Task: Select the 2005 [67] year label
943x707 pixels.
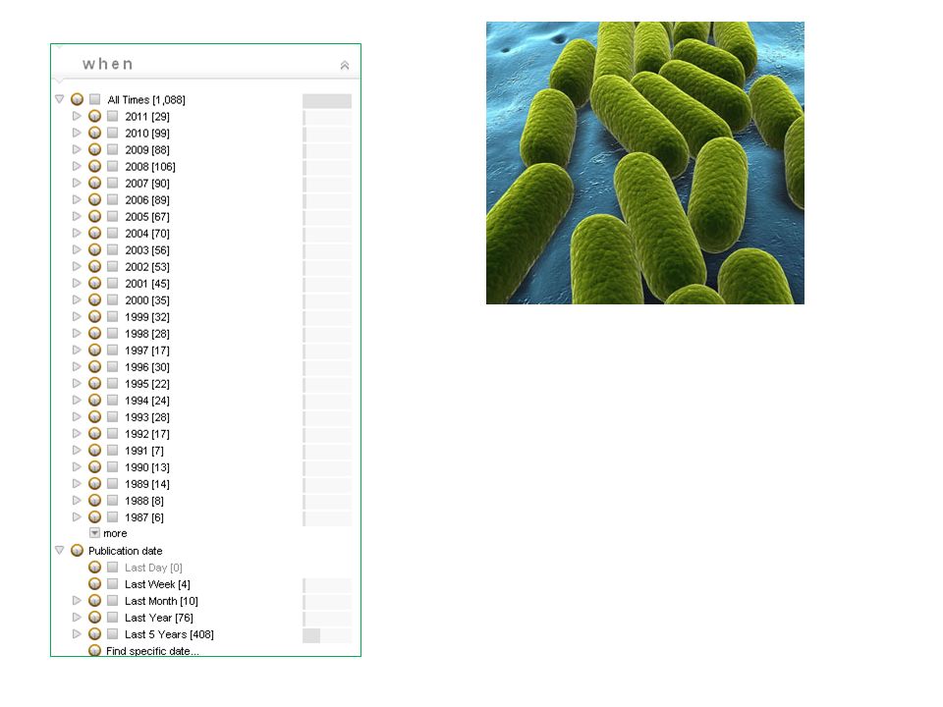Action: click(x=147, y=216)
